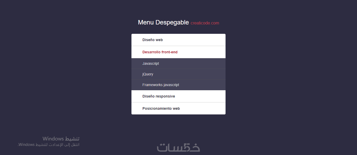Select the first dark submenu entry
This screenshot has width=357, height=155.
coord(151,63)
